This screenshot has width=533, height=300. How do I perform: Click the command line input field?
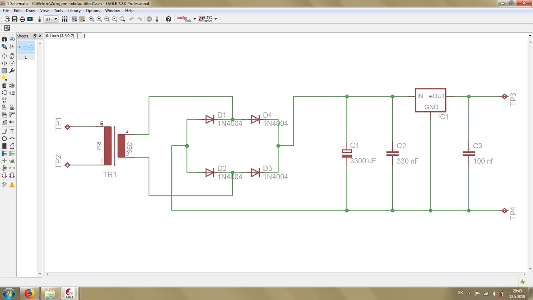coord(306,36)
